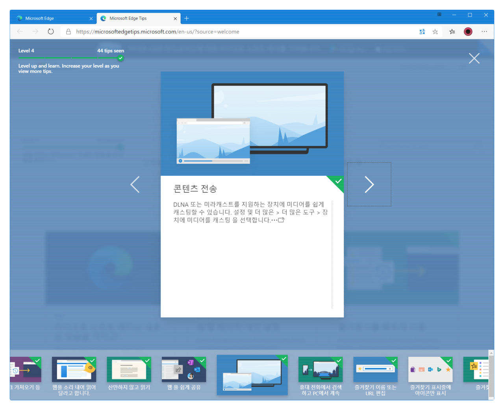Open the favorites list
Viewport: 504px width, 410px height.
[x=452, y=32]
